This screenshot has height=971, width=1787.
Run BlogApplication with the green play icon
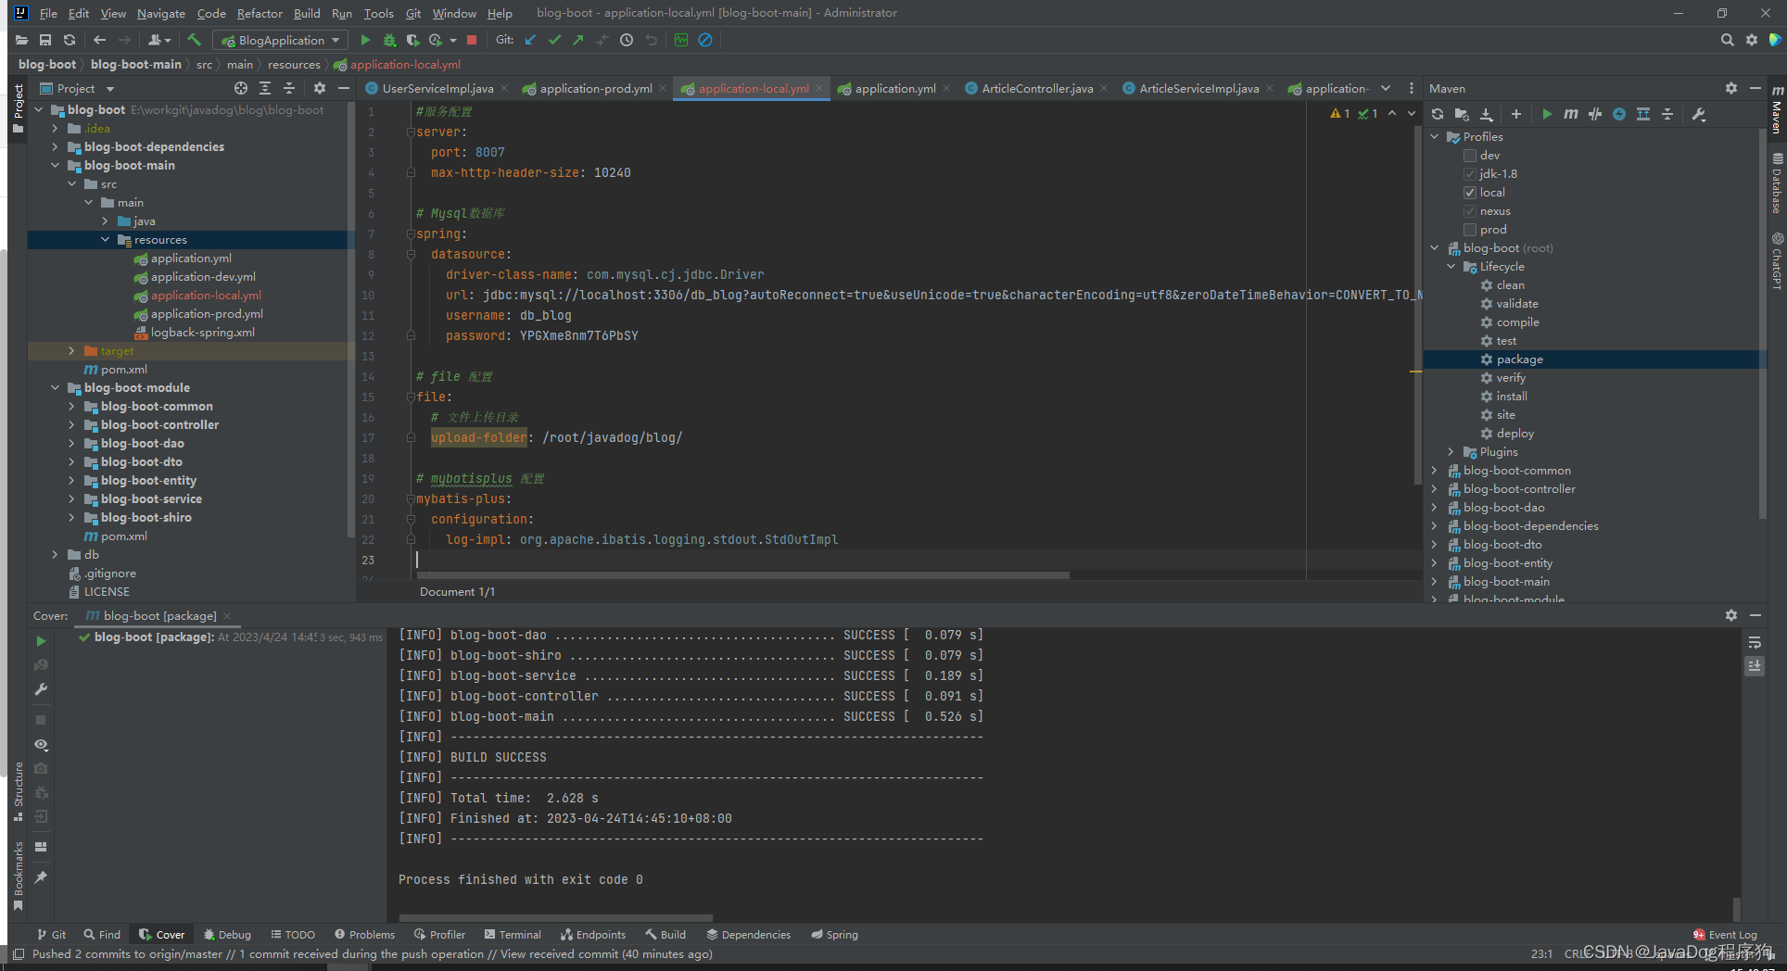point(365,40)
